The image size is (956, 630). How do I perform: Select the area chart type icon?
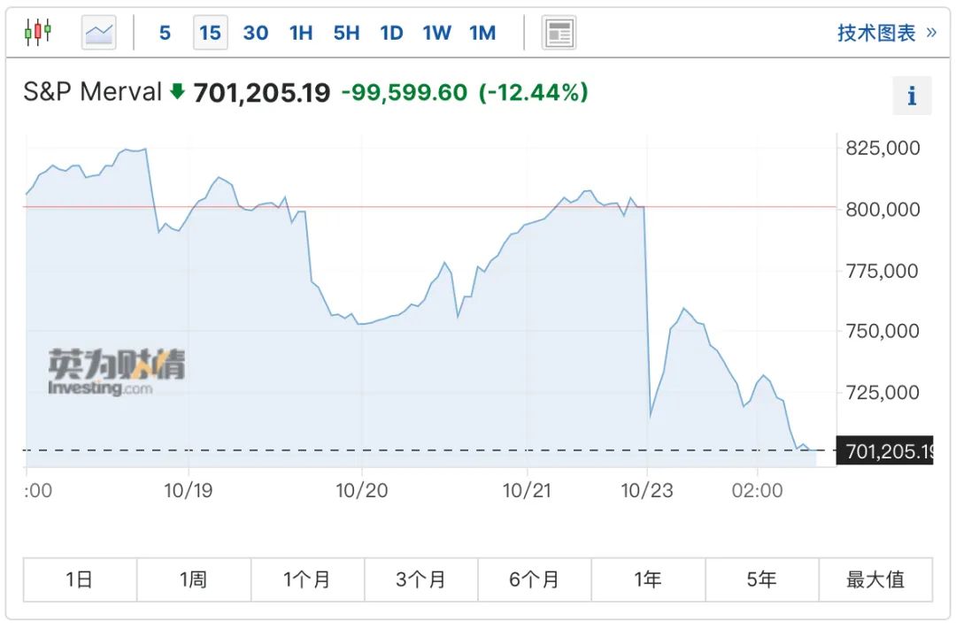tap(98, 33)
